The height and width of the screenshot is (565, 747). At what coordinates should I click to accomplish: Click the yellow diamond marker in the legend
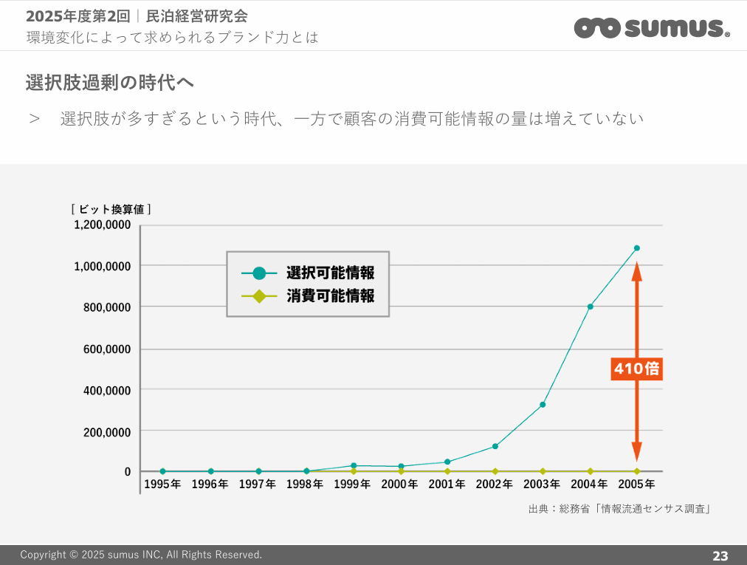[x=259, y=296]
